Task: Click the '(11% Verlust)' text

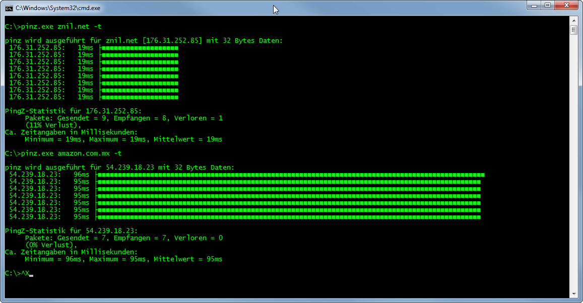Action: pos(53,125)
